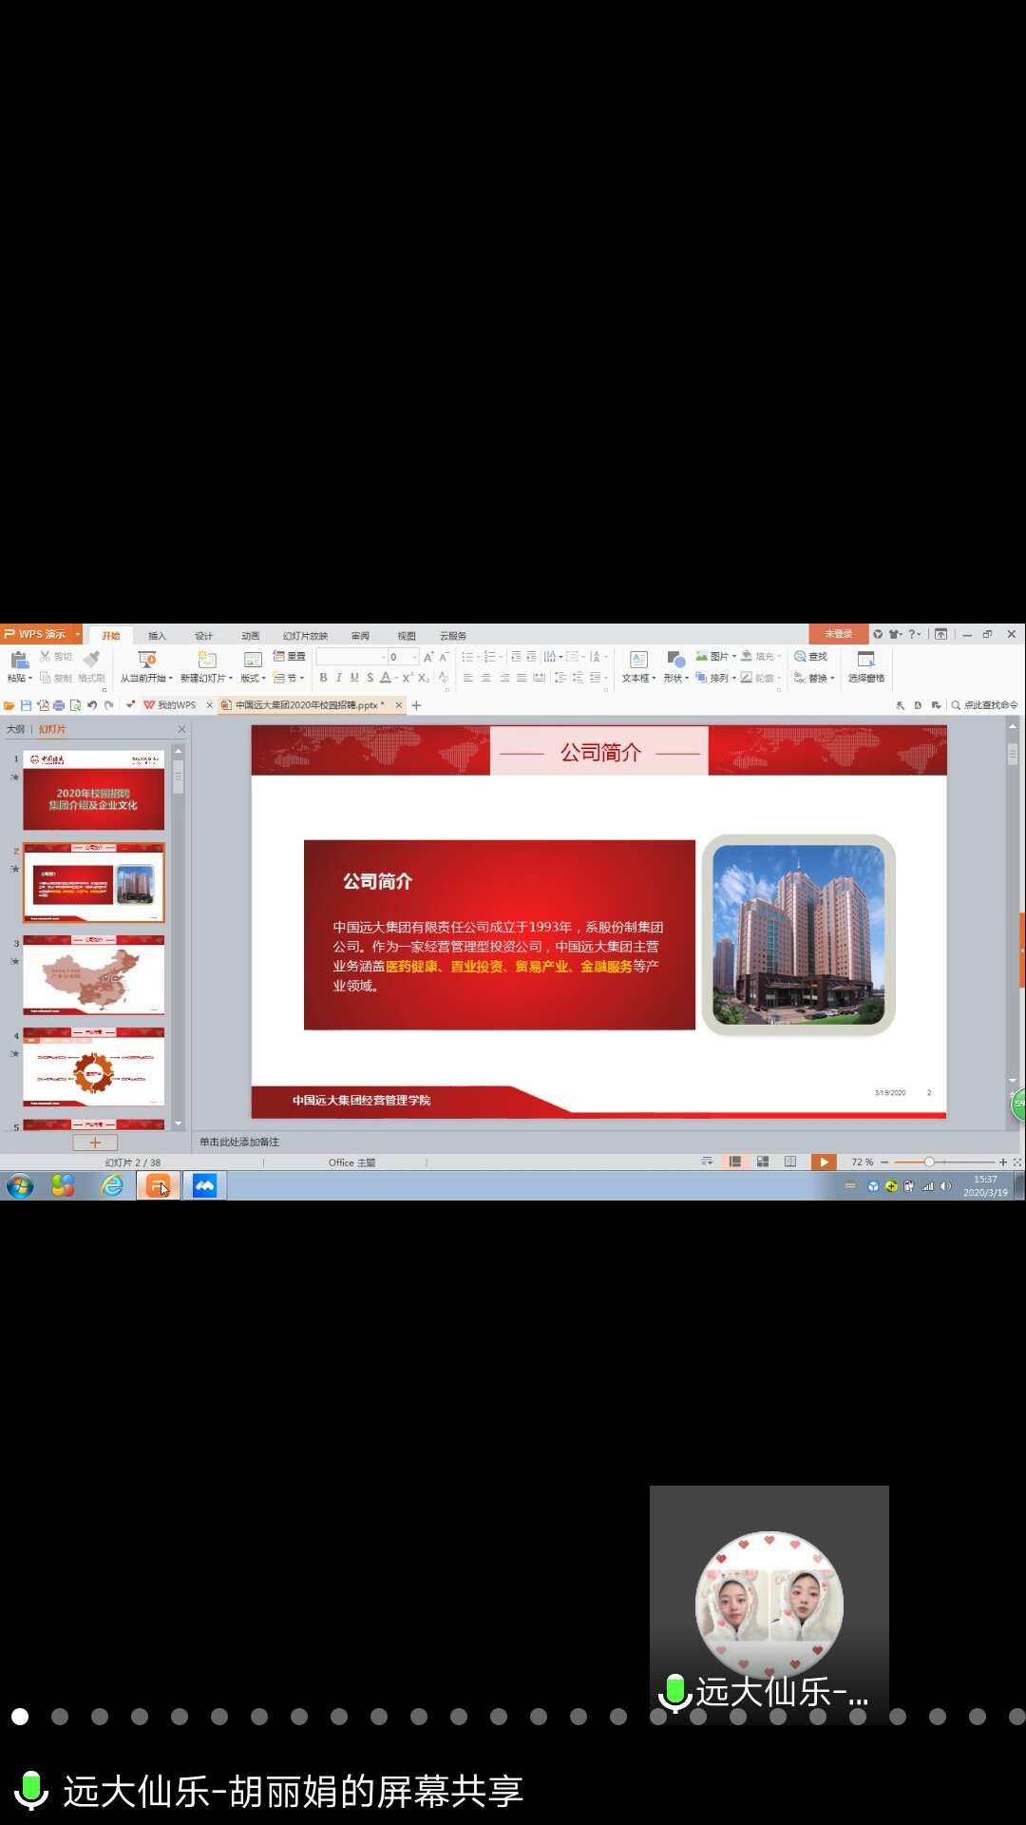Click the save icon in quick access bar
Screen dimensions: 1026x1825
pyautogui.click(x=27, y=705)
